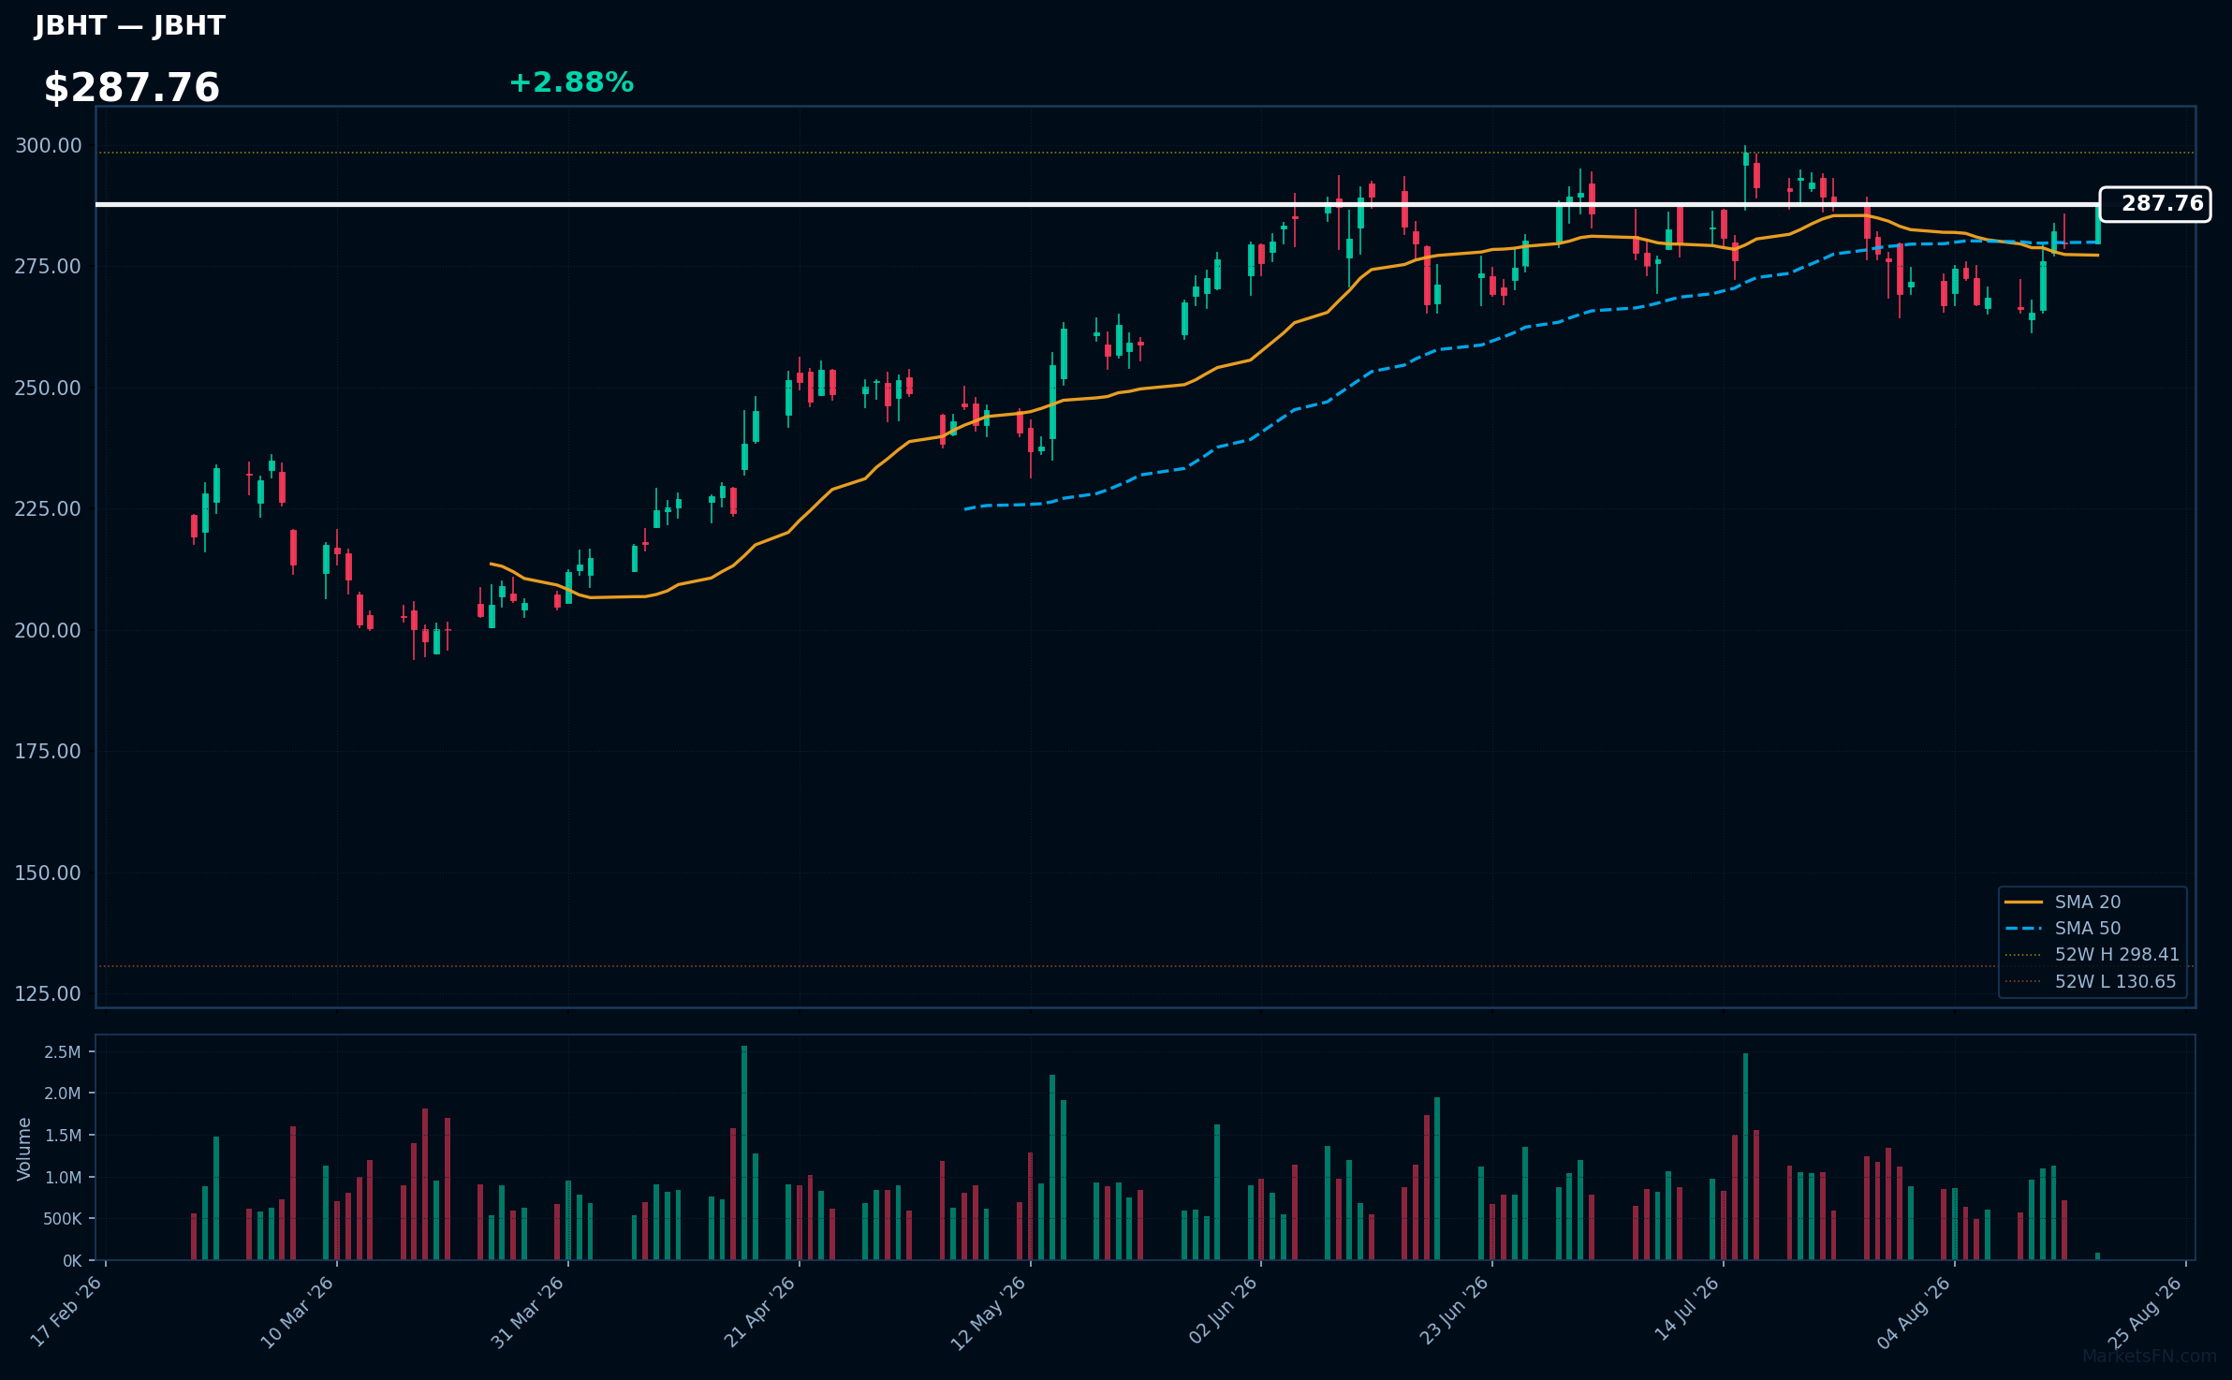The height and width of the screenshot is (1380, 2232).
Task: Click the JBHT — JBHT chart title
Action: (x=130, y=26)
